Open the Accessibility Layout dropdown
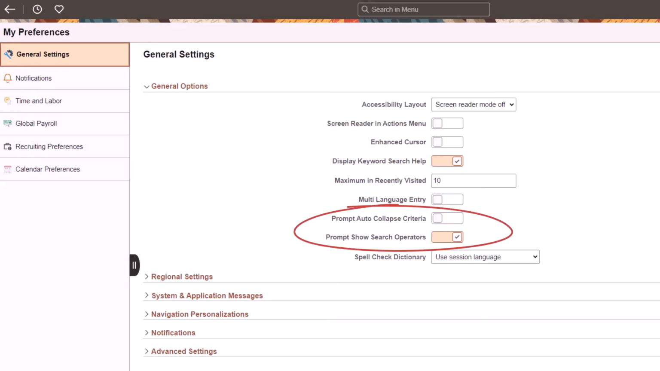Viewport: 660px width, 371px height. coord(473,104)
